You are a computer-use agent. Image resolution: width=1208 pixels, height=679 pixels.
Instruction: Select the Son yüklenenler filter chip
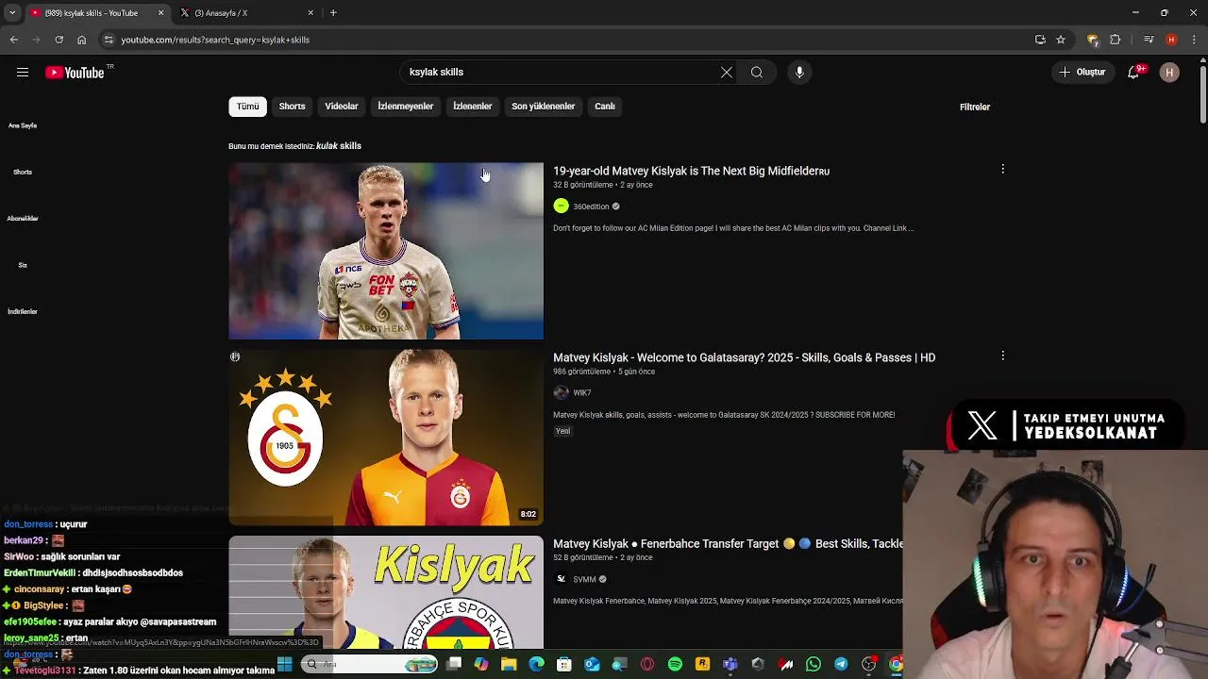(543, 107)
